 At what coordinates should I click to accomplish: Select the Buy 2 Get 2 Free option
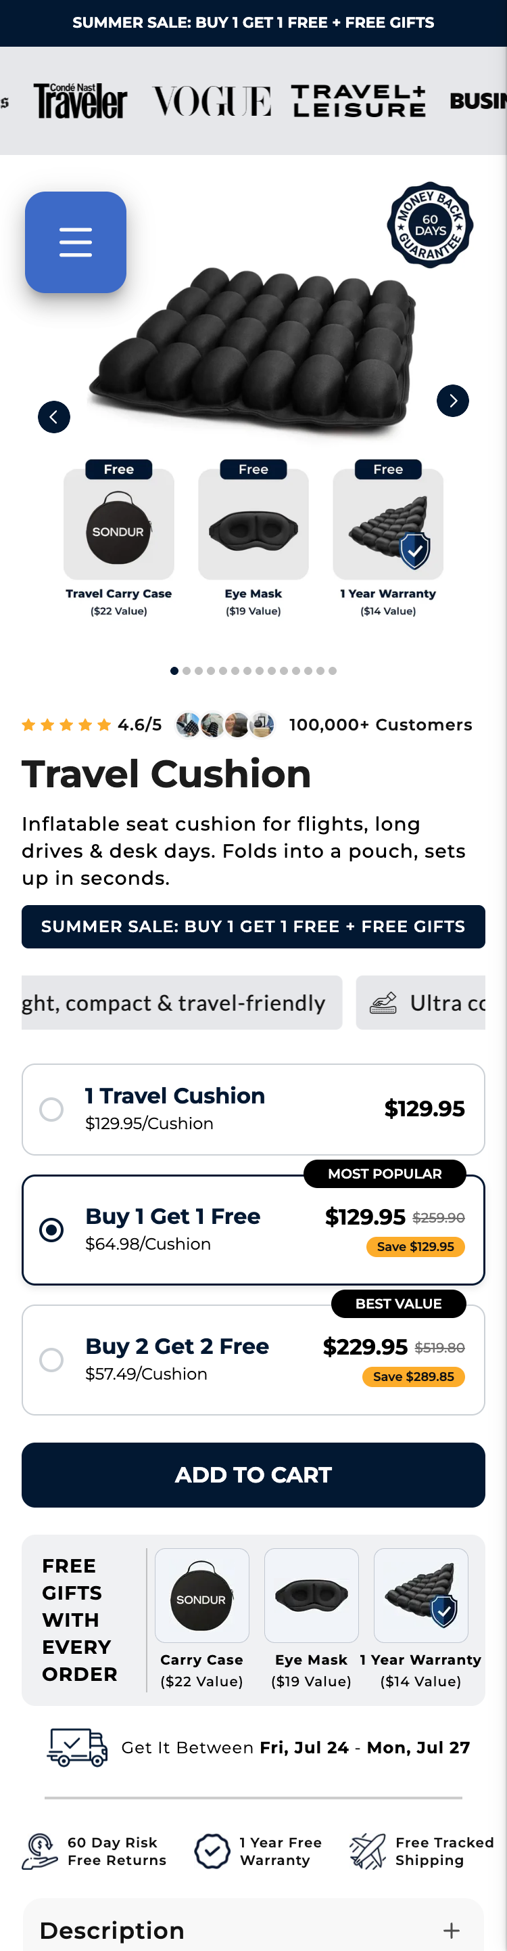(254, 1359)
